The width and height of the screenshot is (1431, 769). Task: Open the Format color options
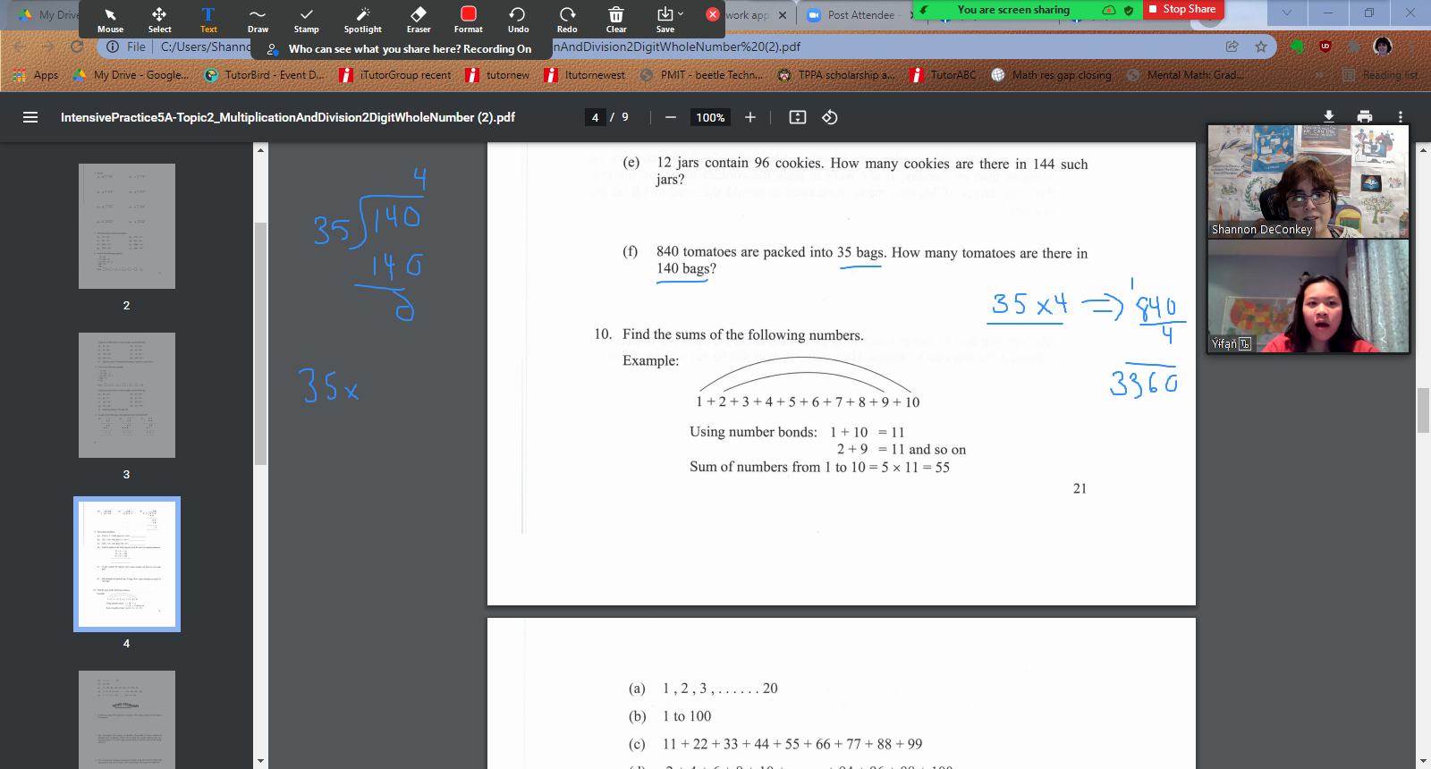click(469, 20)
